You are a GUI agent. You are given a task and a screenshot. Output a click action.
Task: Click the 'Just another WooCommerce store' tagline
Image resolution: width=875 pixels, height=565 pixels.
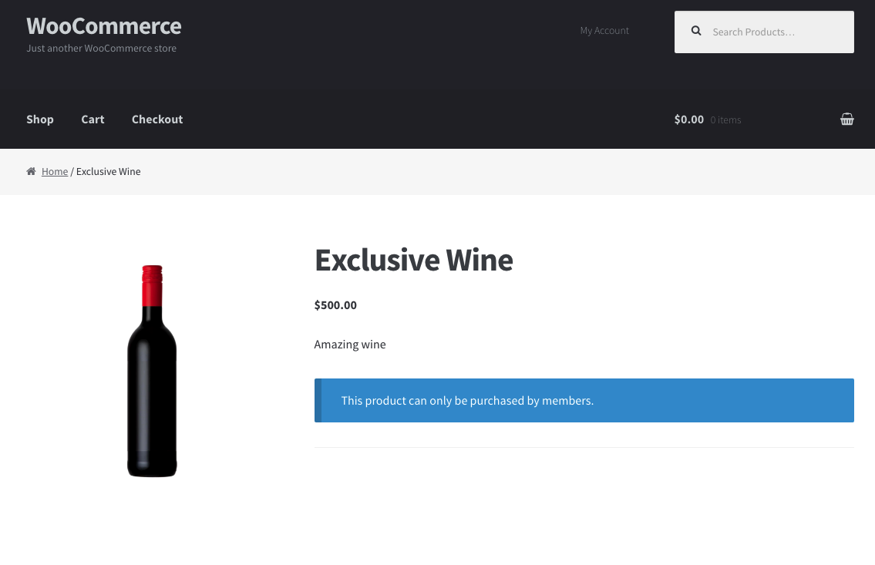coord(101,48)
